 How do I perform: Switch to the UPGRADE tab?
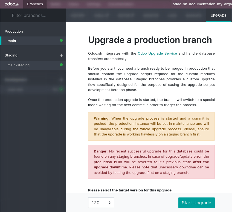coord(218,16)
